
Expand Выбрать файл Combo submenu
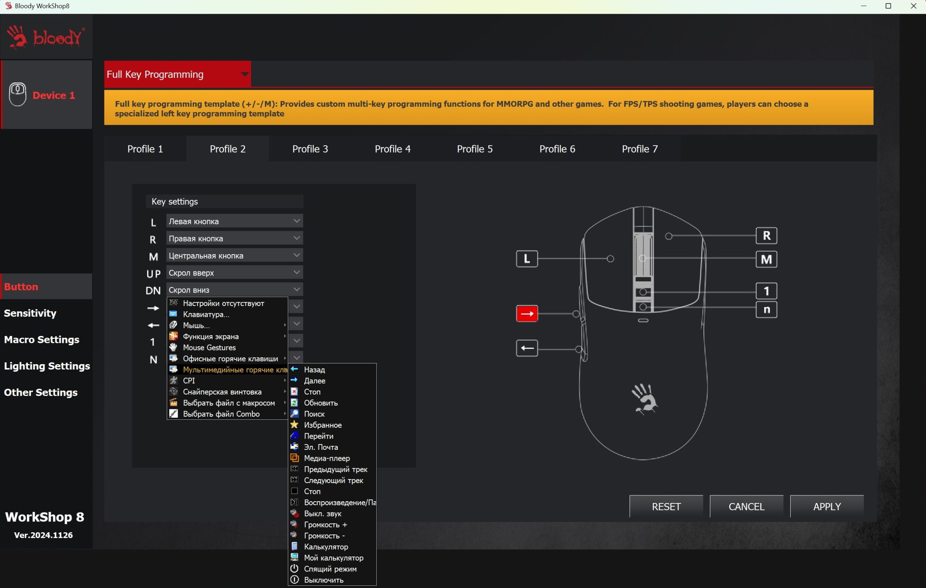(227, 414)
